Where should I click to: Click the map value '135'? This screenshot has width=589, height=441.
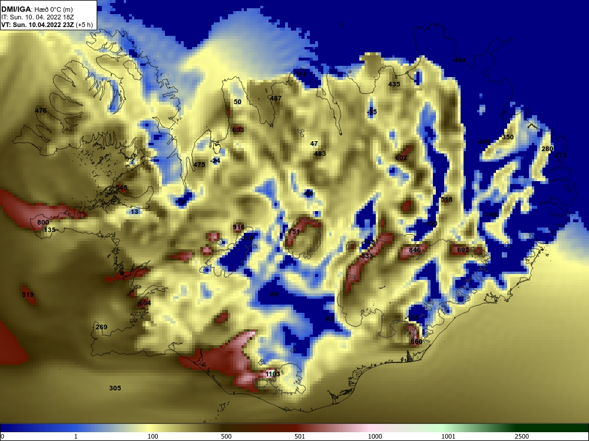pos(49,230)
